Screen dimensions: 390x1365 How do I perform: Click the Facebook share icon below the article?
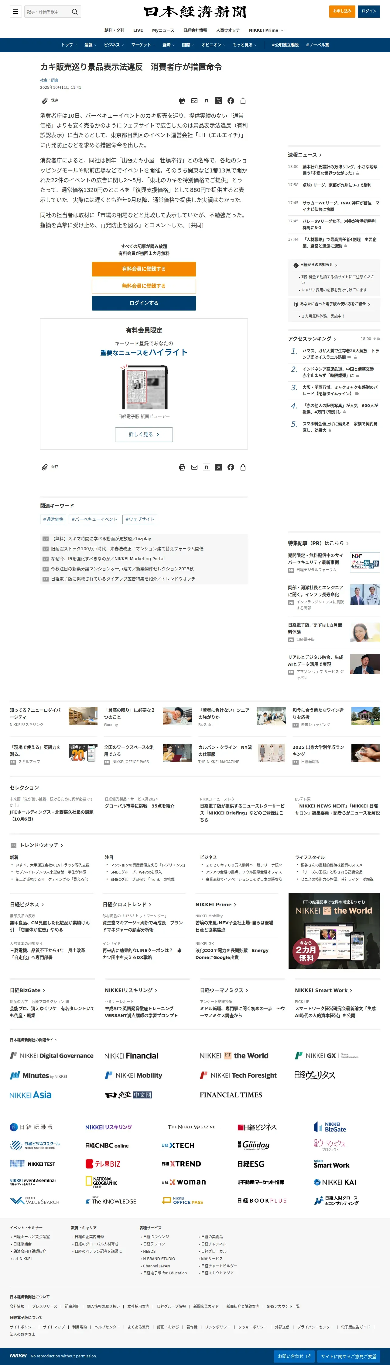[231, 467]
